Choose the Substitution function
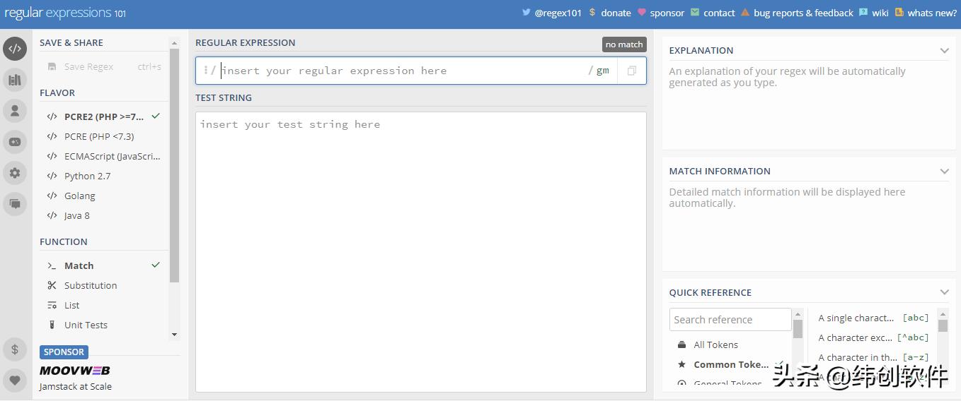 pos(103,285)
